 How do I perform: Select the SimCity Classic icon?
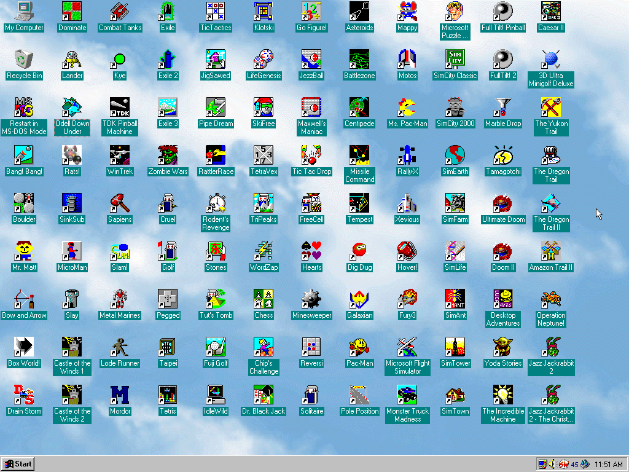(455, 59)
